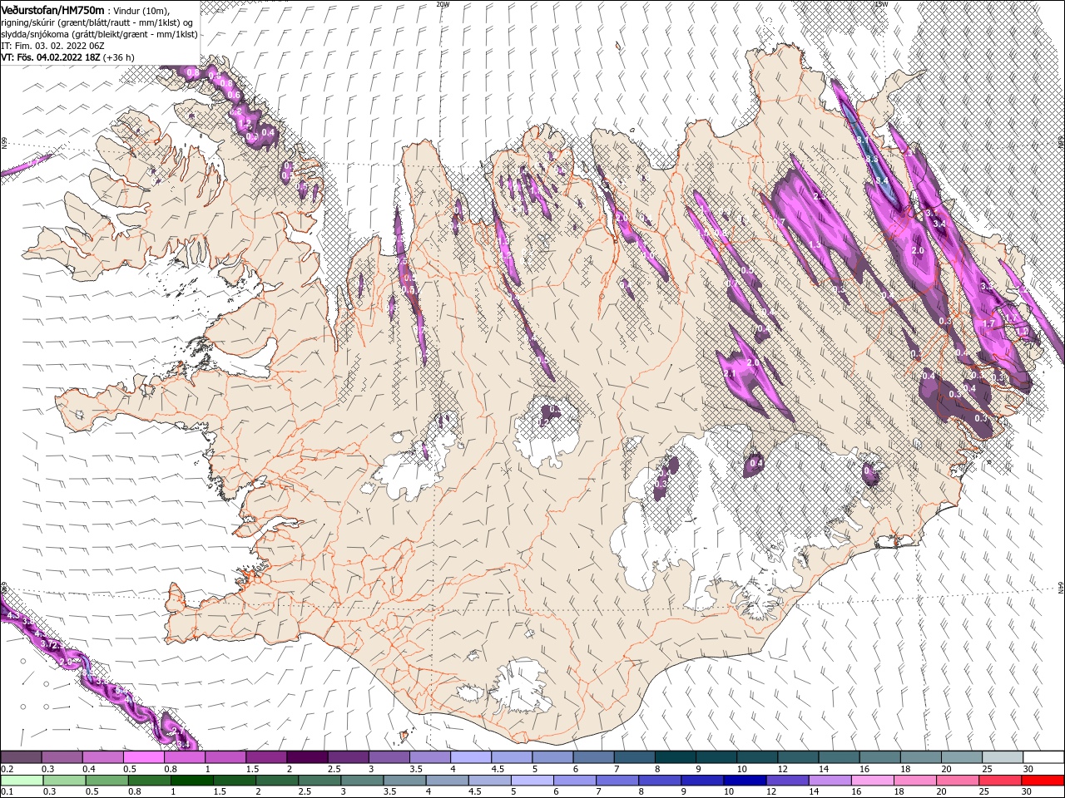Click the 12–14 violet rain legend swatch

click(x=787, y=781)
